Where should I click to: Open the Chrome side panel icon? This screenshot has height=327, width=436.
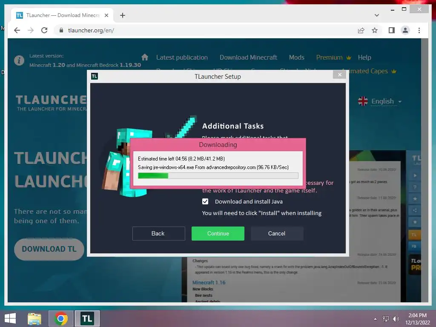click(392, 30)
